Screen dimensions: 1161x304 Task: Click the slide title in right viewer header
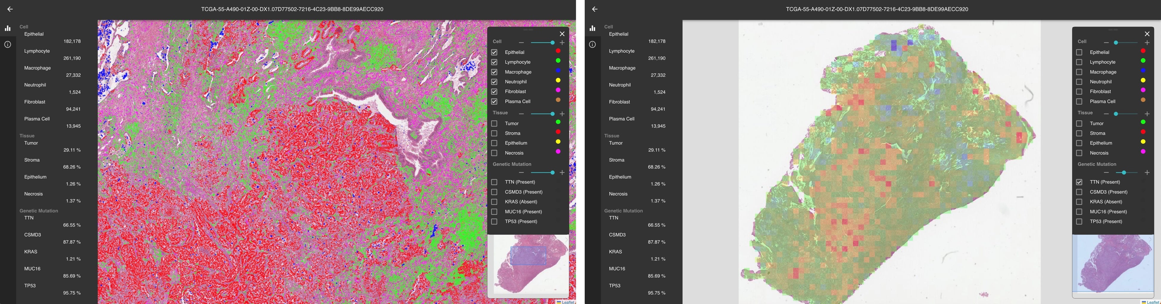877,9
